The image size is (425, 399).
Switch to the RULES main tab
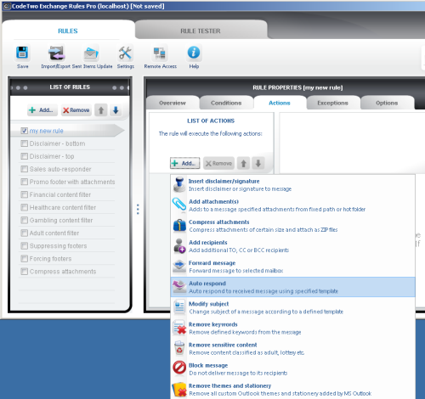tap(68, 31)
